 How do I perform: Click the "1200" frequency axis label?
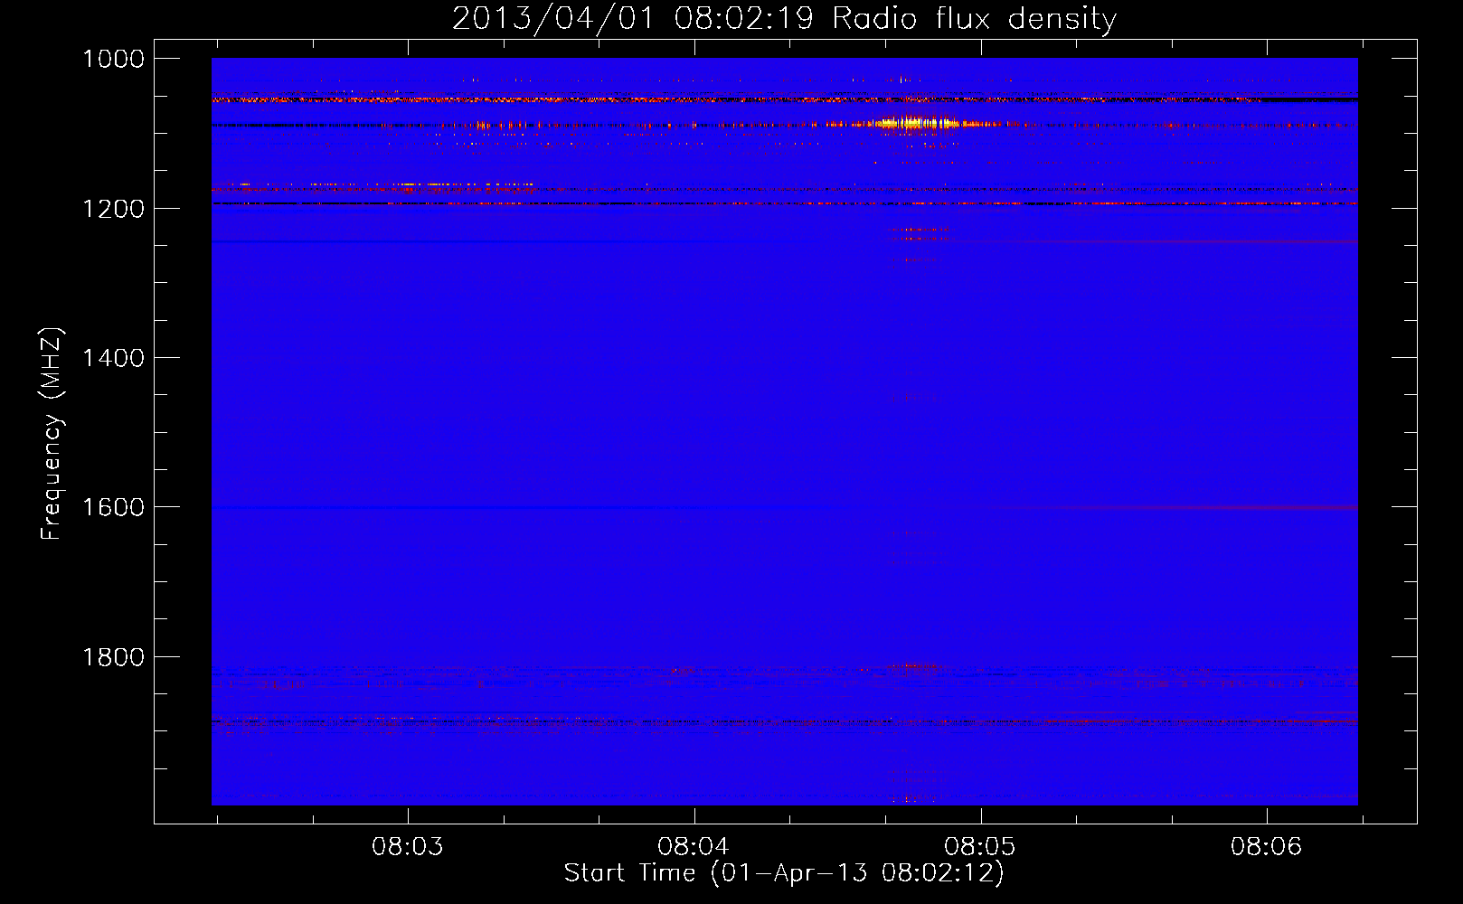[x=114, y=209]
